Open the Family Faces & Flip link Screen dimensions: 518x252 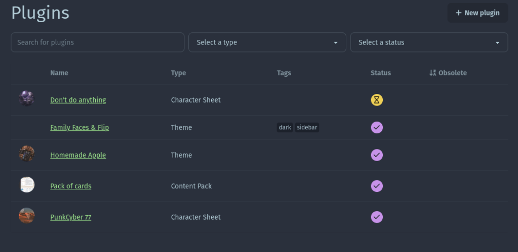79,127
